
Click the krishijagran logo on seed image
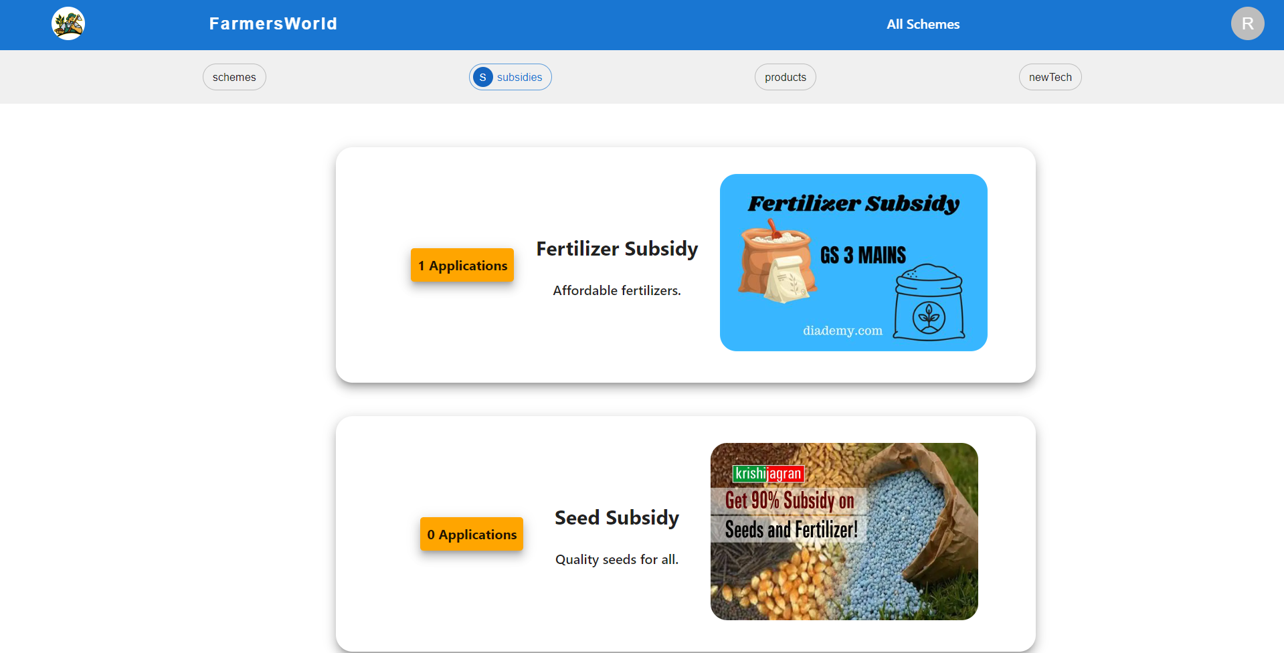pyautogui.click(x=768, y=474)
